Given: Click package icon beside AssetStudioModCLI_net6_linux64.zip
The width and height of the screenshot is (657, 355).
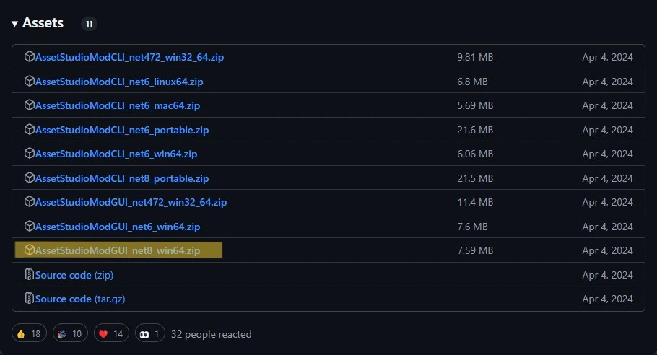Looking at the screenshot, I should click(30, 81).
